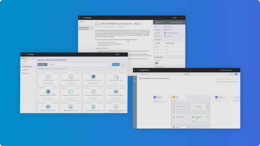Open Exchange icon in Design Center left rail
The width and height of the screenshot is (260, 146).
click(x=135, y=81)
